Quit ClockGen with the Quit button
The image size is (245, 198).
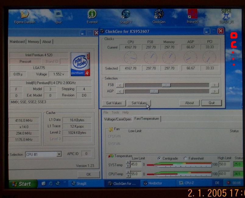pyautogui.click(x=211, y=103)
